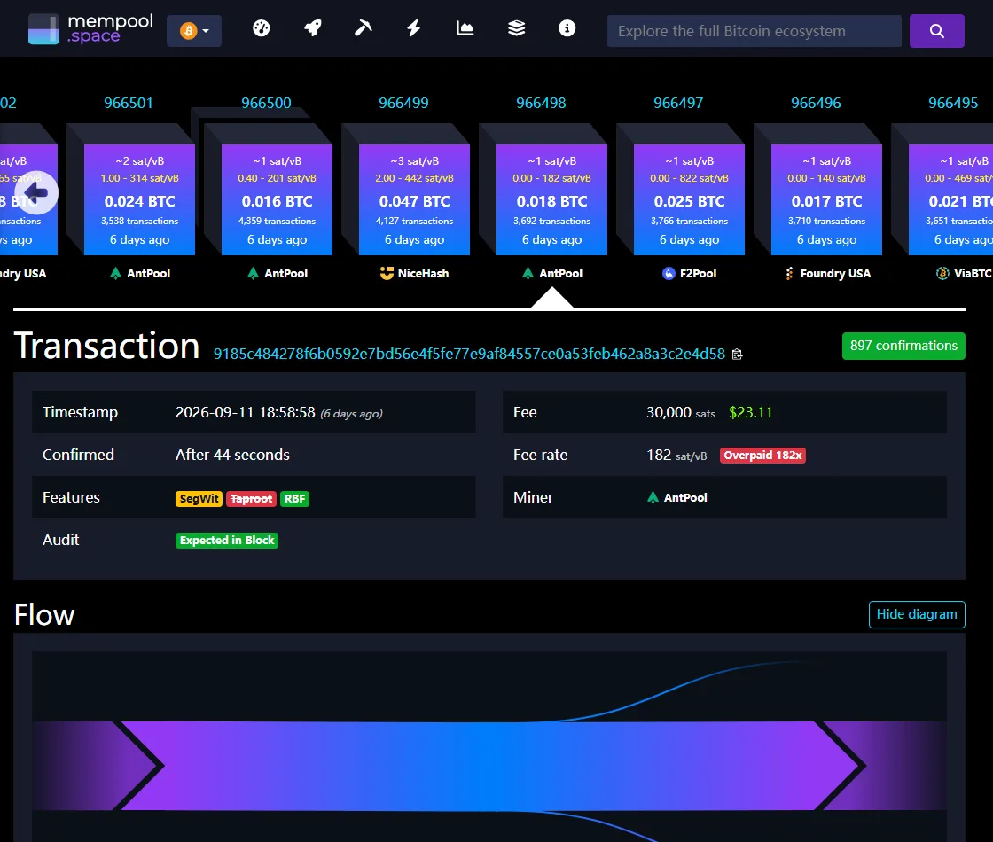The image size is (993, 842).
Task: Open the About info icon
Action: pyautogui.click(x=567, y=28)
